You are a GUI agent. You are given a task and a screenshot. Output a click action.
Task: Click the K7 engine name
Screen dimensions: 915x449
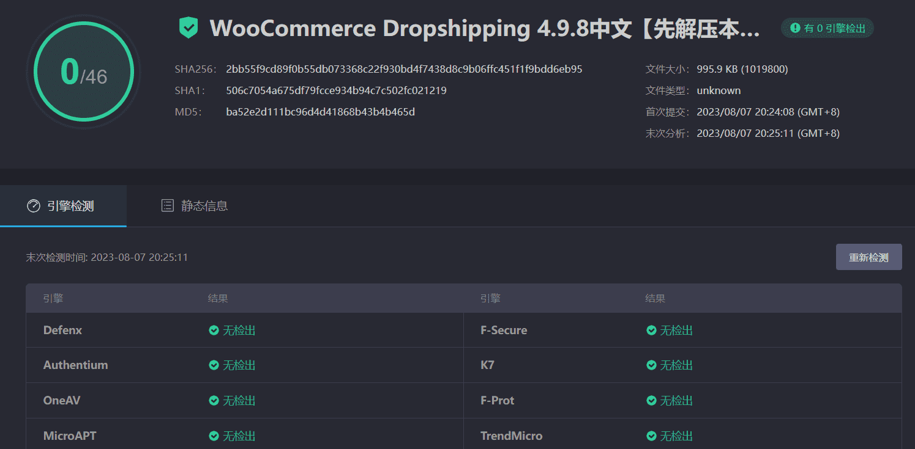(x=487, y=365)
